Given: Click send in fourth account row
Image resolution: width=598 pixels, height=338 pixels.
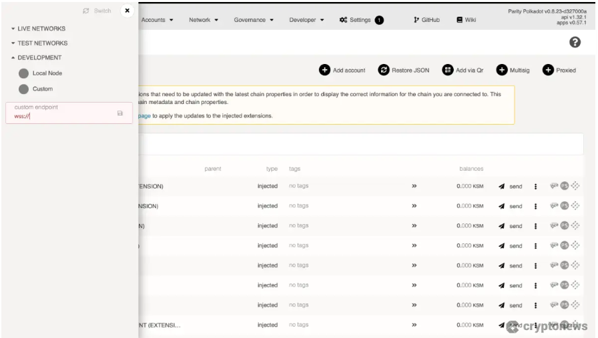Looking at the screenshot, I should (x=511, y=246).
